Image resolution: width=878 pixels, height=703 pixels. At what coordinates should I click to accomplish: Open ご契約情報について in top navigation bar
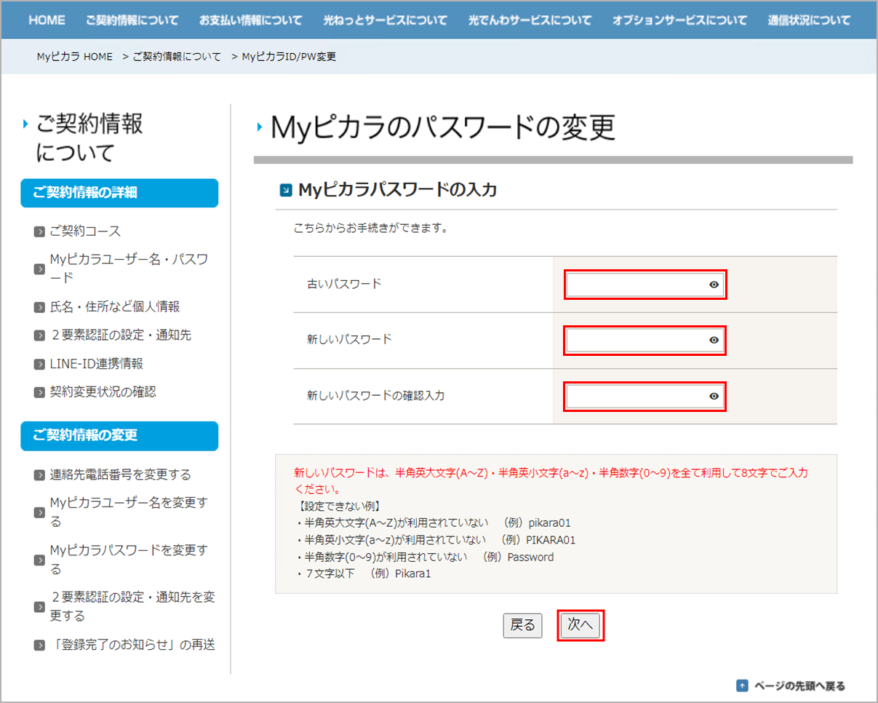tap(132, 20)
